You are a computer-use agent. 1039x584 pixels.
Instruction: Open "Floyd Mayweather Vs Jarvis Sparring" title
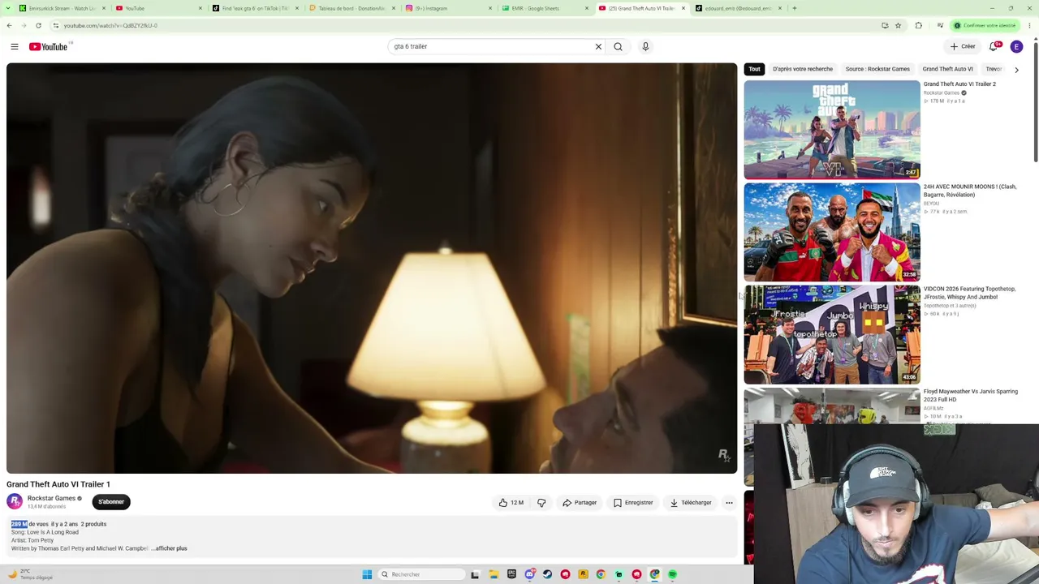point(971,395)
